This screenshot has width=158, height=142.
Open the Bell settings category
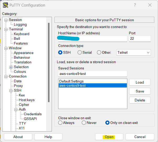coord(17,39)
